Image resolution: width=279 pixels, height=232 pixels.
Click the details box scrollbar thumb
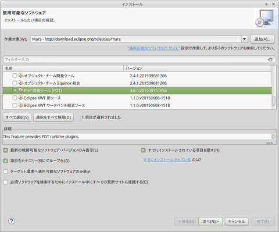tap(274, 137)
